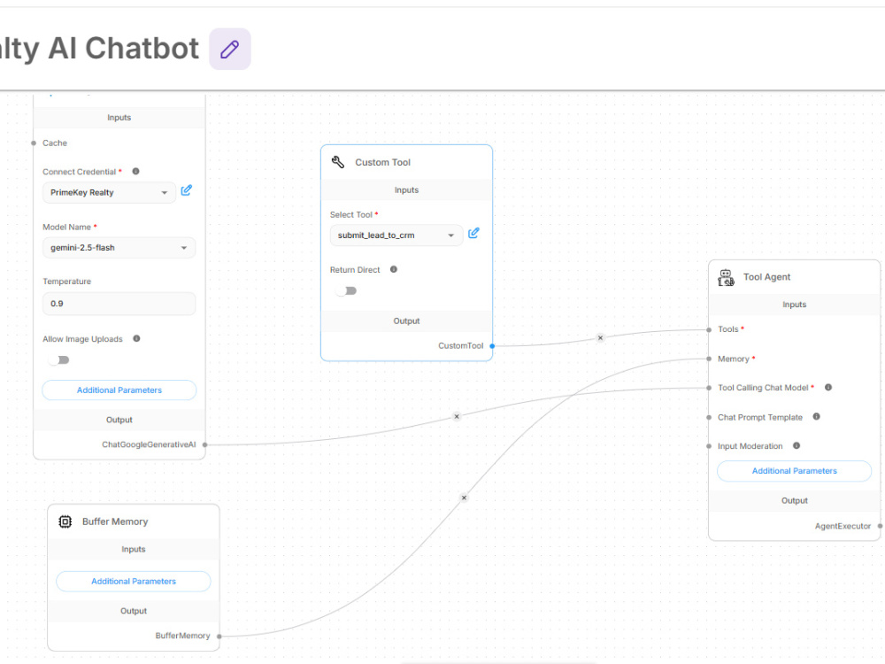
Task: Click info icon next to Connect Credential
Action: coord(135,171)
